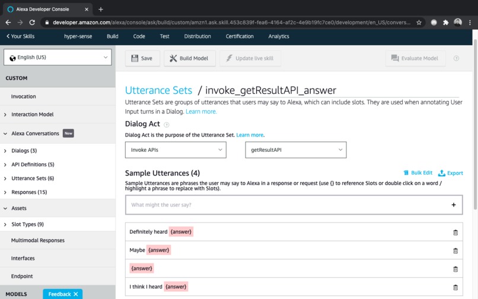
Task: Return to Your Skills list
Action: 20,36
